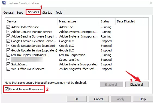This screenshot has width=154, height=104.
Task: Click Stopped status of WPS Office Cloud Service
Action: coord(106,69)
